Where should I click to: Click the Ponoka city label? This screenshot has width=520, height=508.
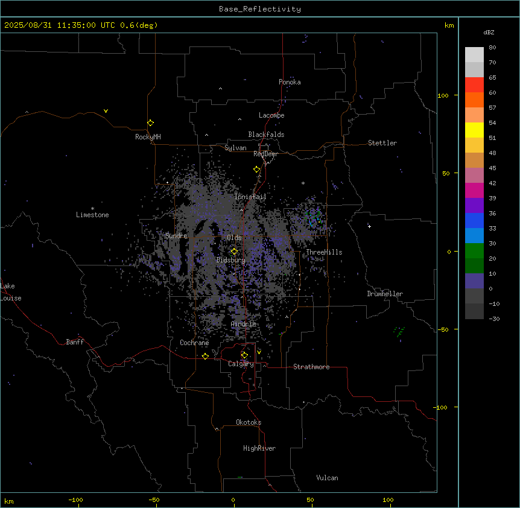coord(290,82)
